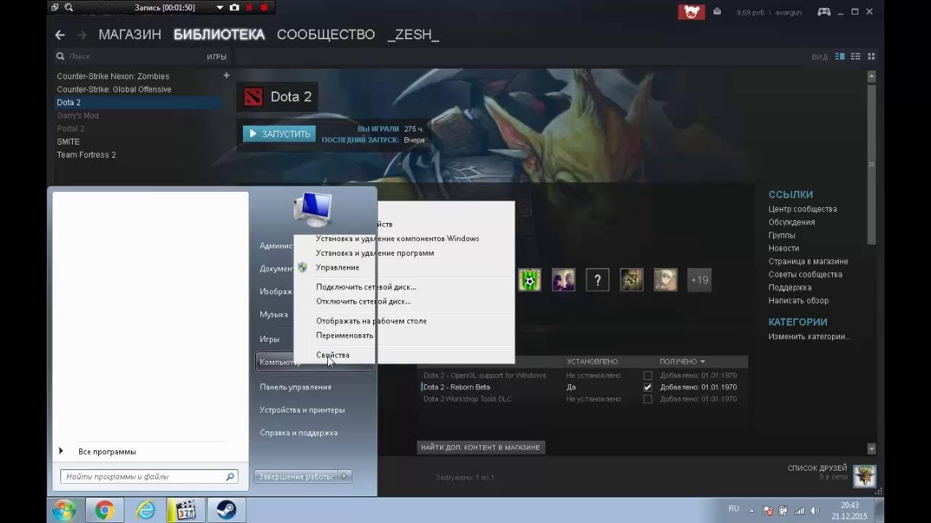The image size is (931, 523).
Task: Click the Steam back navigation arrow
Action: 60,35
